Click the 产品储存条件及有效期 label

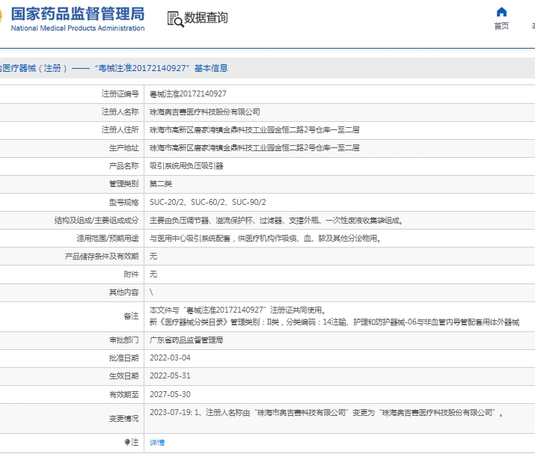(x=102, y=257)
